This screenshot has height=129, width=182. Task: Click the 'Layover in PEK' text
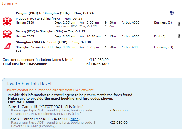(66, 26)
